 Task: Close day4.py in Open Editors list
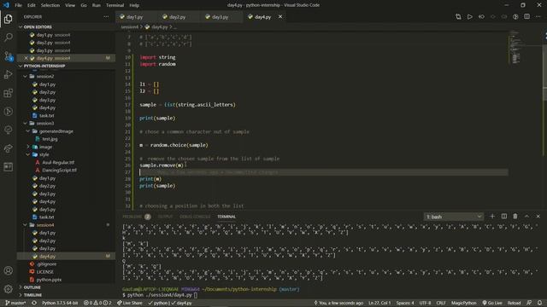pyautogui.click(x=26, y=58)
